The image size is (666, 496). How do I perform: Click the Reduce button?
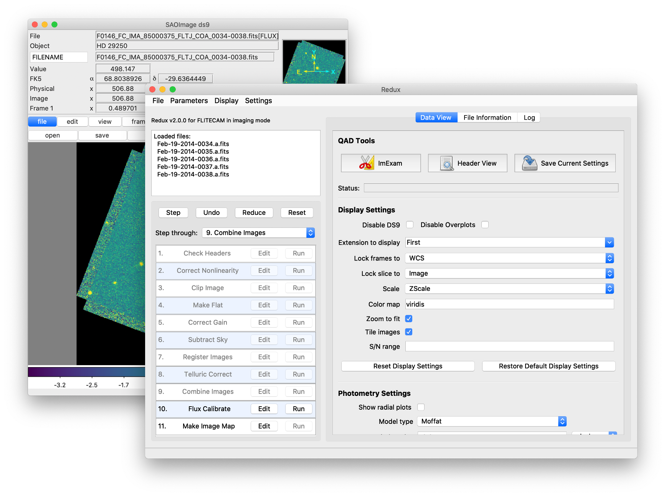pos(254,212)
